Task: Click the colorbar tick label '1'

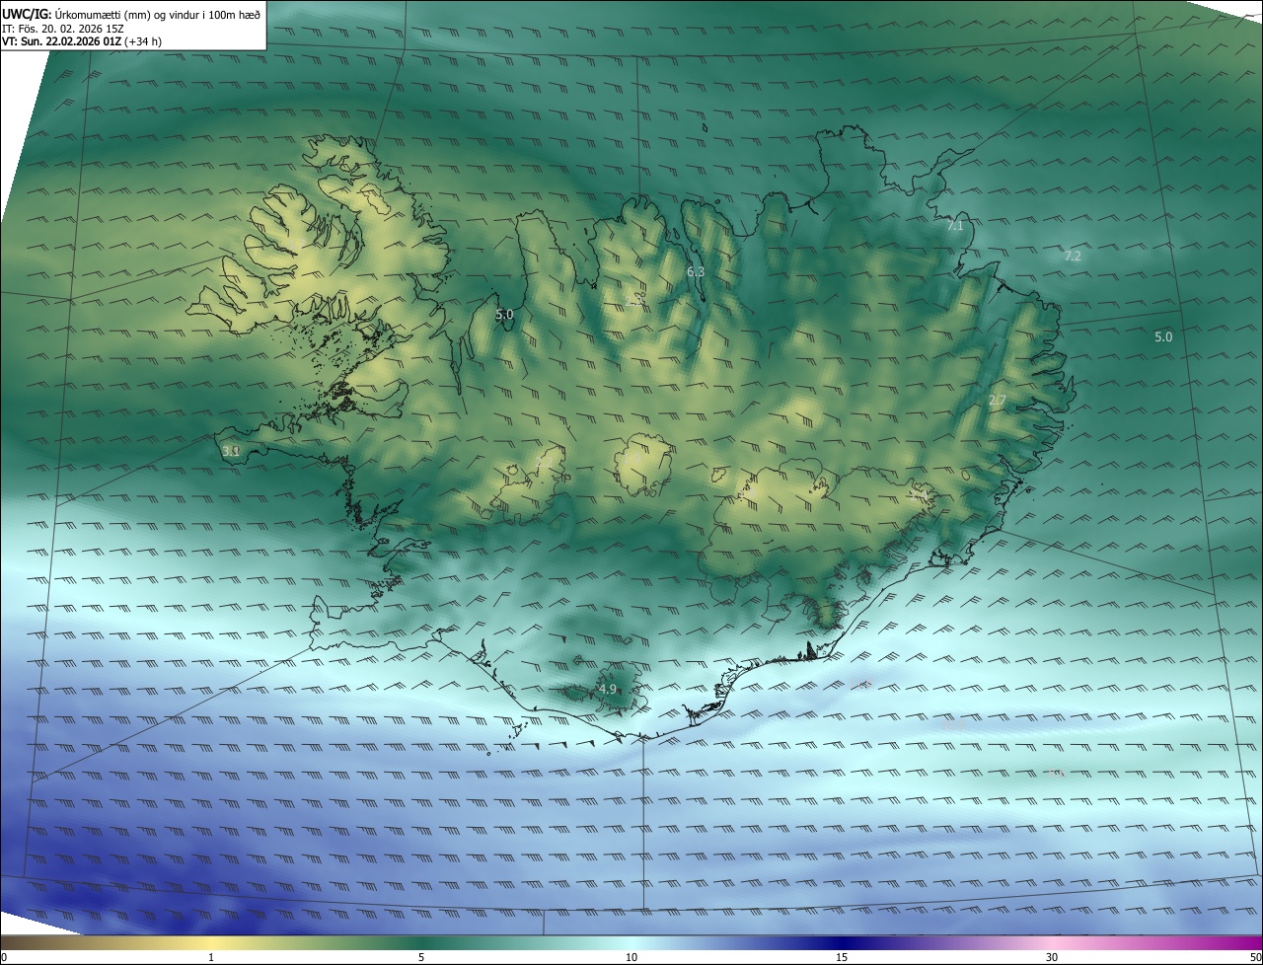Action: (x=211, y=957)
